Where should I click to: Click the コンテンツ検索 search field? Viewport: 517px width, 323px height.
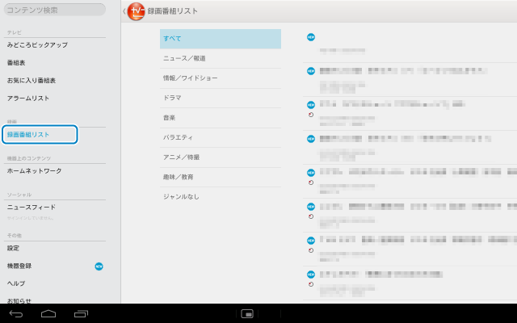[x=55, y=10]
